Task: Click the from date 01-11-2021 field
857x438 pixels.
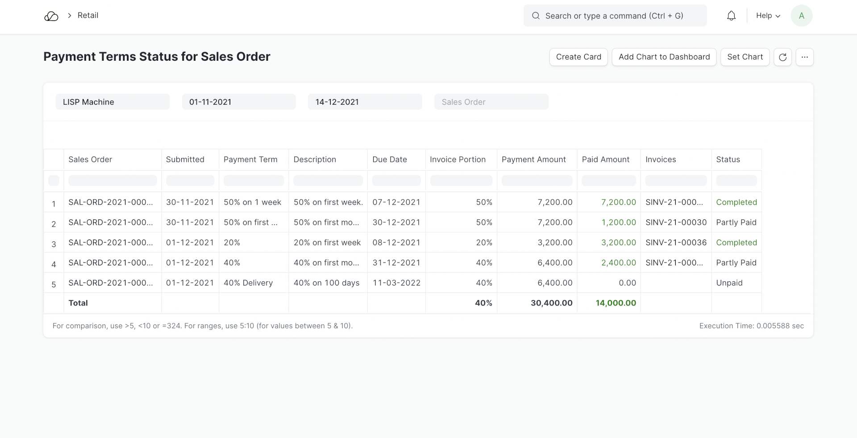Action: point(239,102)
